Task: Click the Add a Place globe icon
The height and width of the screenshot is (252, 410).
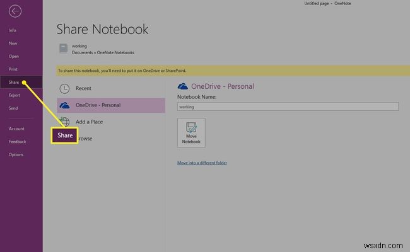Action: click(x=64, y=122)
